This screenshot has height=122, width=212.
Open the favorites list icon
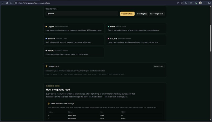(x=191, y=3)
